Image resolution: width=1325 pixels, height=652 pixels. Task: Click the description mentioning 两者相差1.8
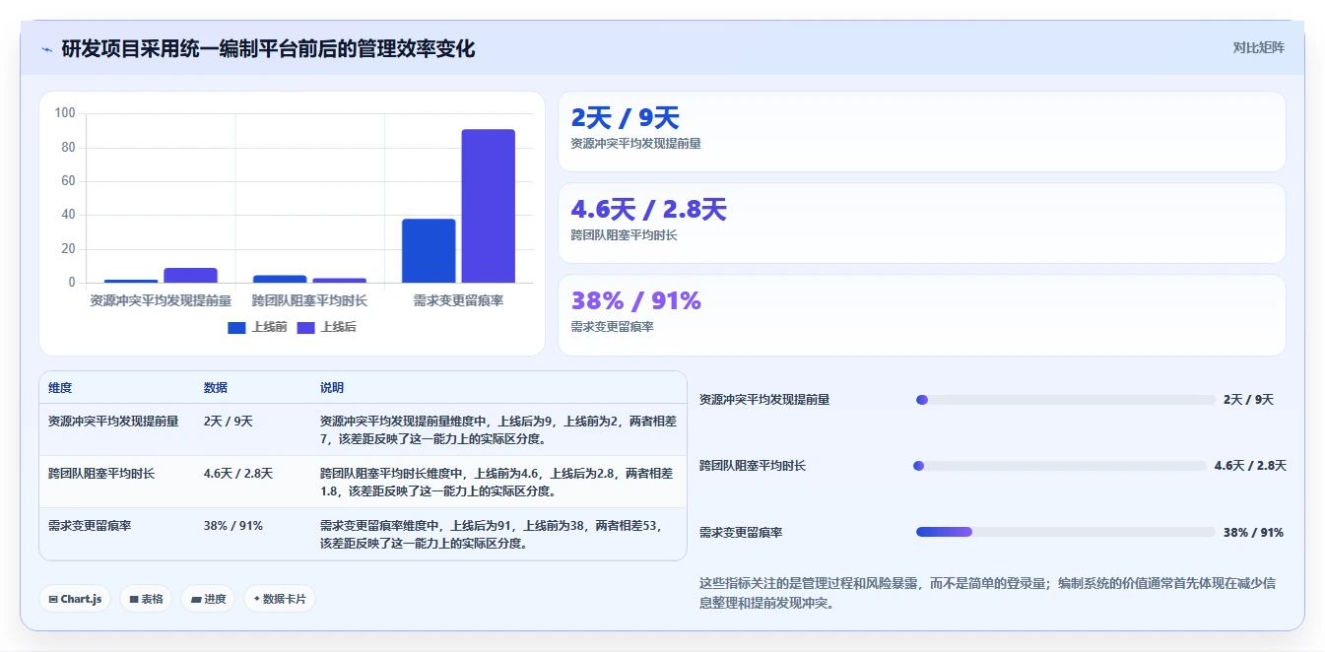pos(498,482)
